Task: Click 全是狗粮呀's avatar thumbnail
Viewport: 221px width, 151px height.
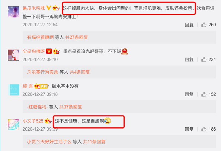Action: (x=13, y=55)
